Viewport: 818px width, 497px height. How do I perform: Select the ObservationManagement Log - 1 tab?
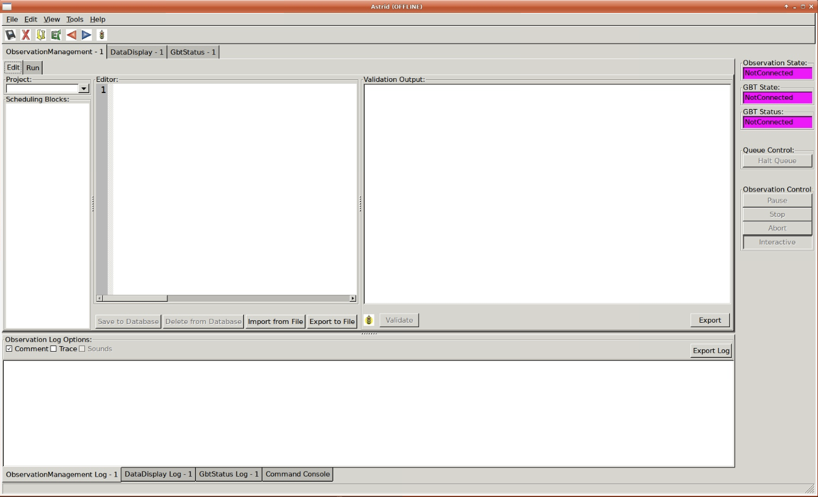point(62,475)
